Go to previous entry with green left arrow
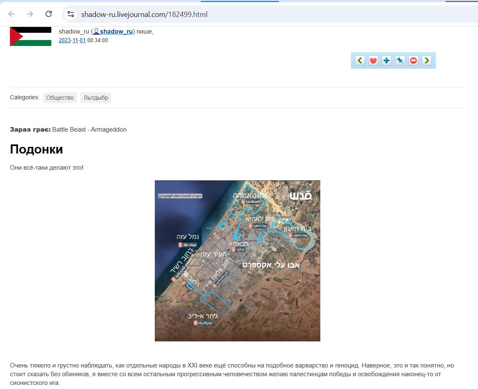 point(360,61)
